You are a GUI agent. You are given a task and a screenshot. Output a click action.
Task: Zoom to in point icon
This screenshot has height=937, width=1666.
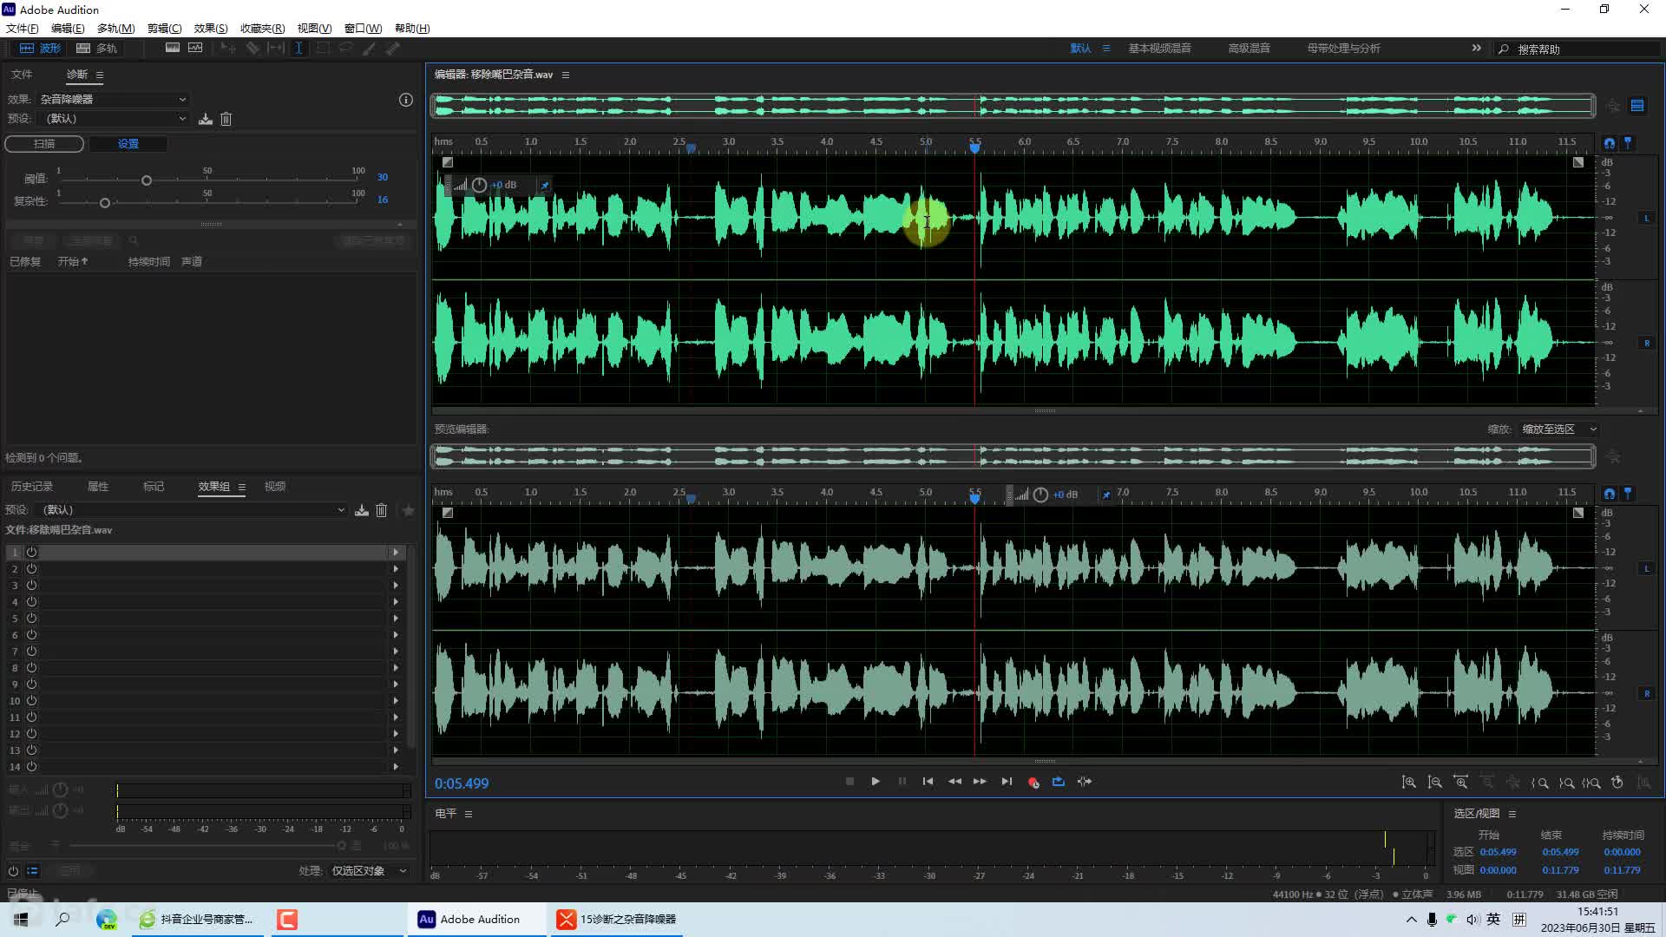[1540, 783]
